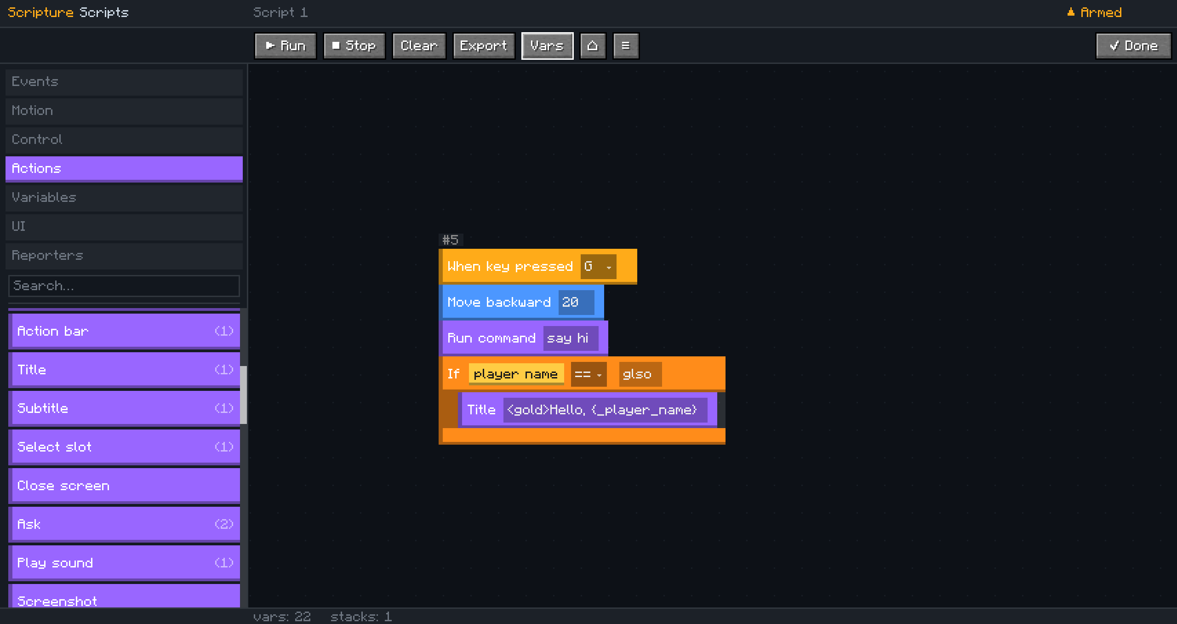Click the 'Scripture Scripts' header text
1177x624 pixels.
pyautogui.click(x=69, y=12)
